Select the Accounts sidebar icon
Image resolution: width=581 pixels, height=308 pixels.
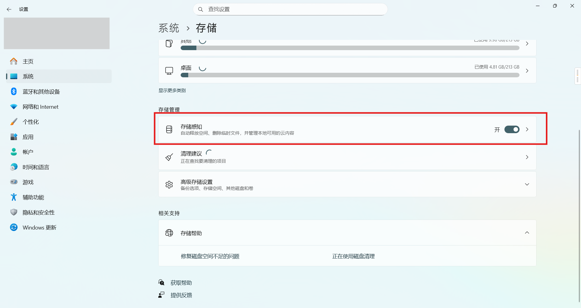click(x=14, y=152)
